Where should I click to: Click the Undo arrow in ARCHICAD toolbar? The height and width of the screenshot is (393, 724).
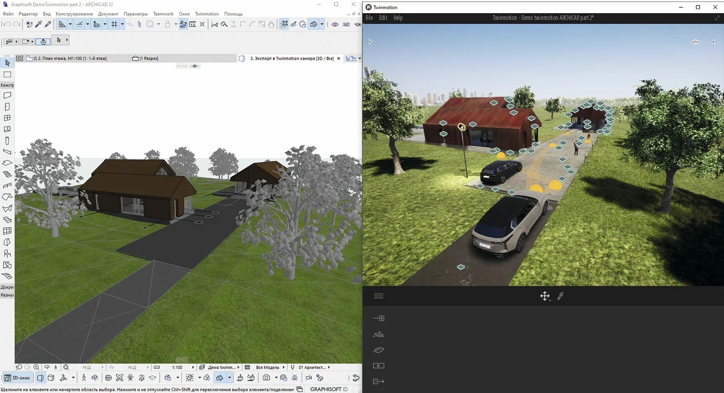click(7, 24)
